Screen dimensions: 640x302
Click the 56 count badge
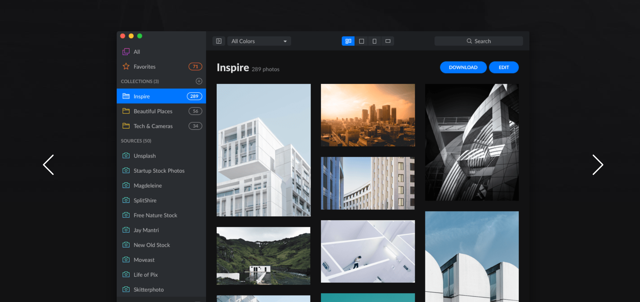coord(195,111)
